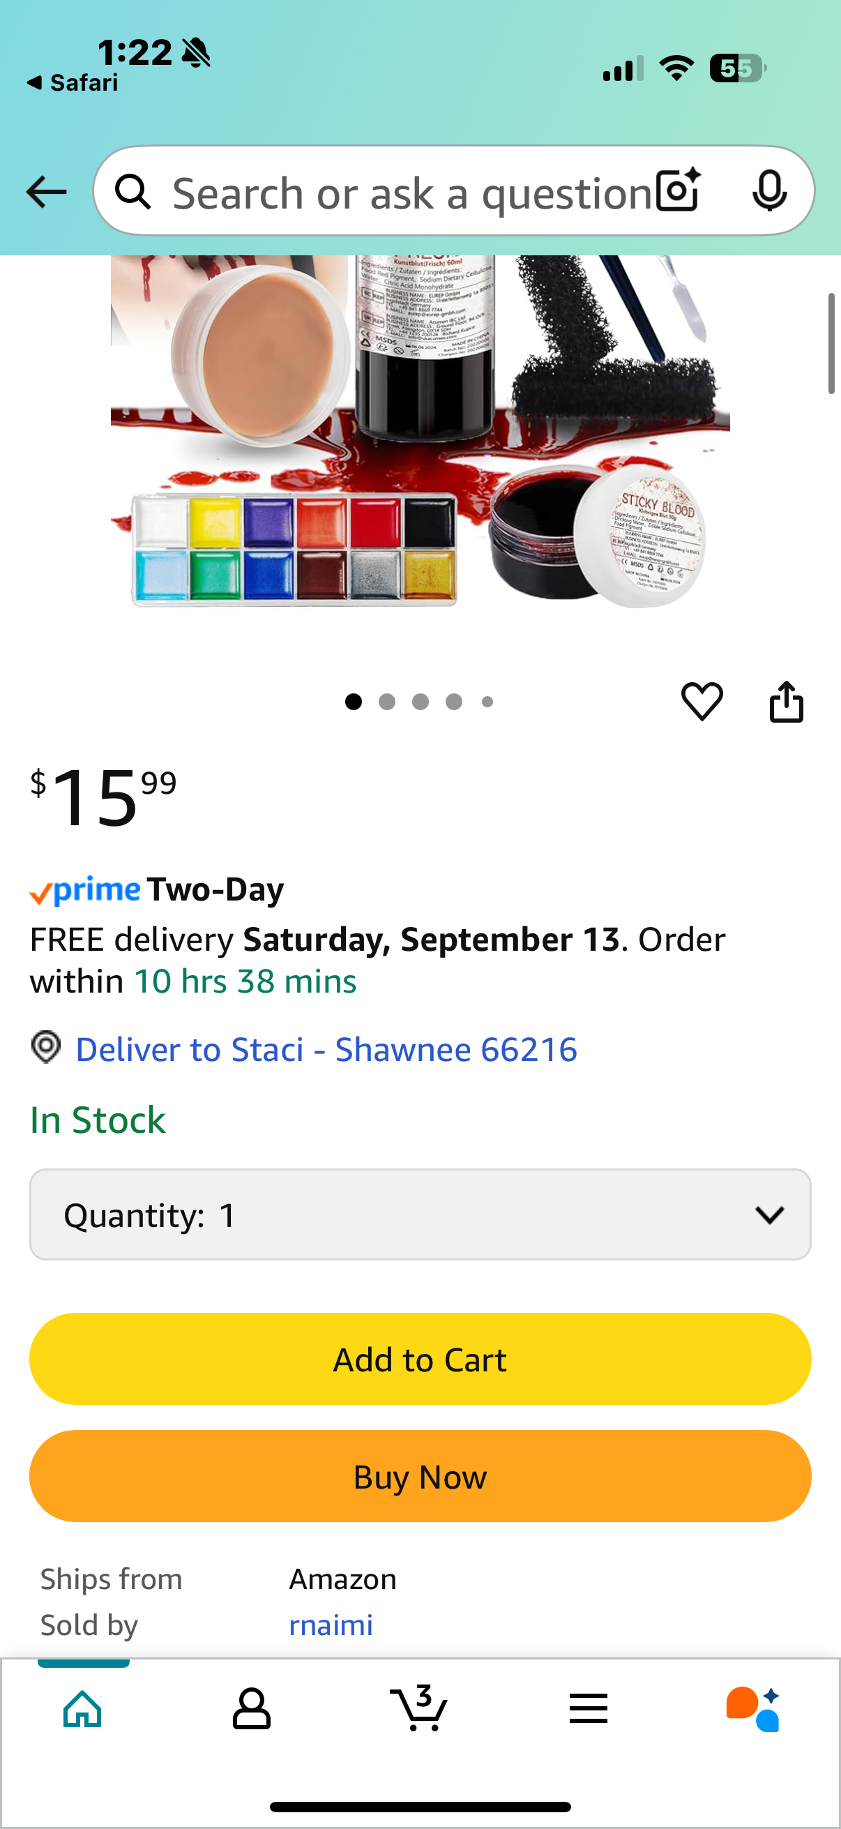This screenshot has width=841, height=1829.
Task: Tap the Quantity dropdown chevron arrow
Action: (x=769, y=1215)
